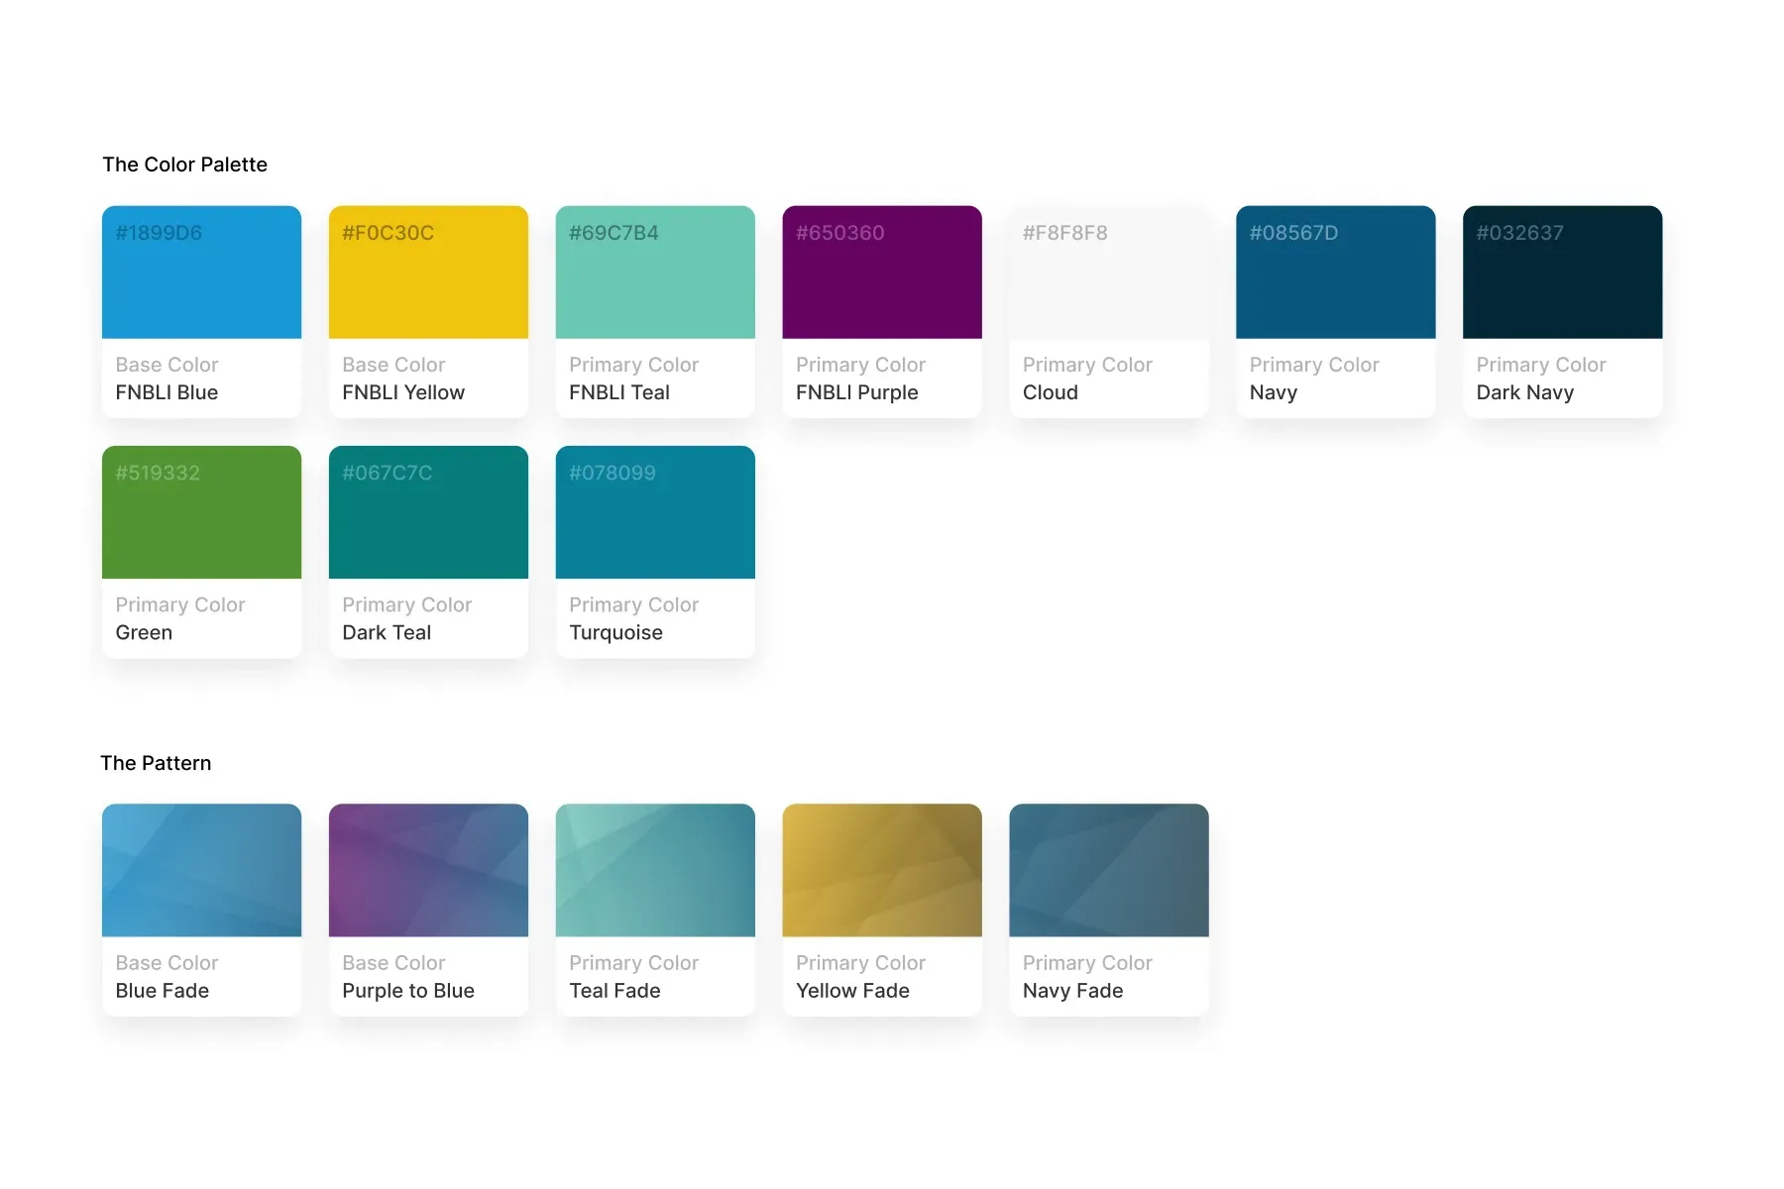Pick the Turquoise #078099 swatch
Image resolution: width=1784 pixels, height=1189 pixels.
click(x=655, y=512)
